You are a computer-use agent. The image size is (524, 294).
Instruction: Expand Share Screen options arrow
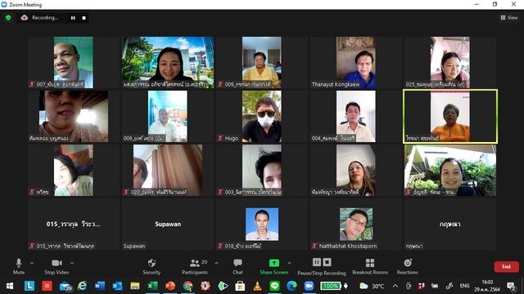tap(289, 263)
